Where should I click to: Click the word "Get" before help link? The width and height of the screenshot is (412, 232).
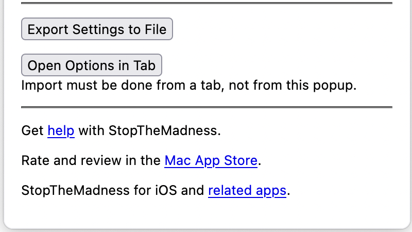(x=32, y=131)
